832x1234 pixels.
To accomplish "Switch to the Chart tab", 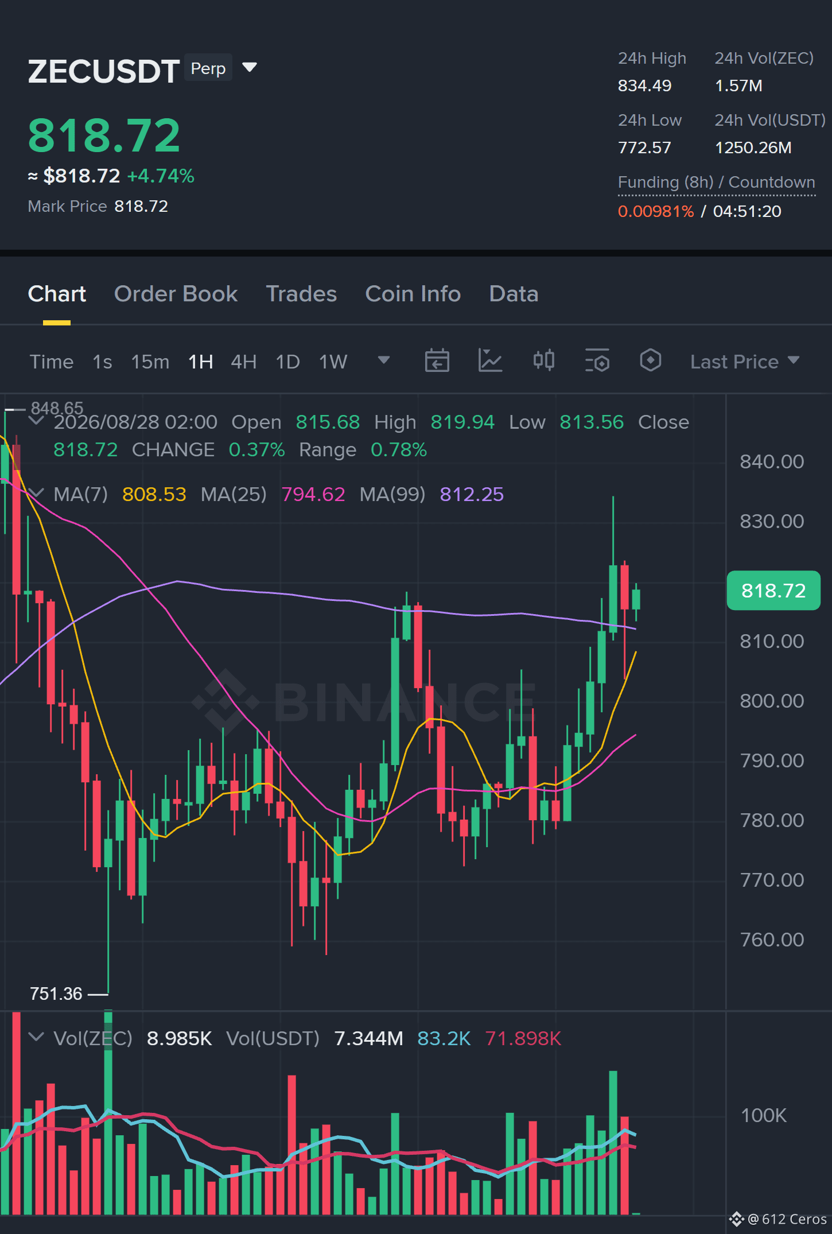I will (x=57, y=294).
